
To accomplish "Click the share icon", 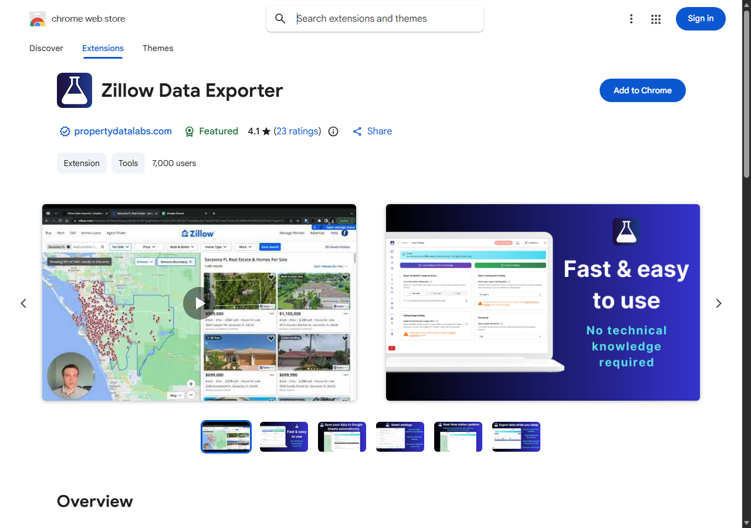I will 357,131.
